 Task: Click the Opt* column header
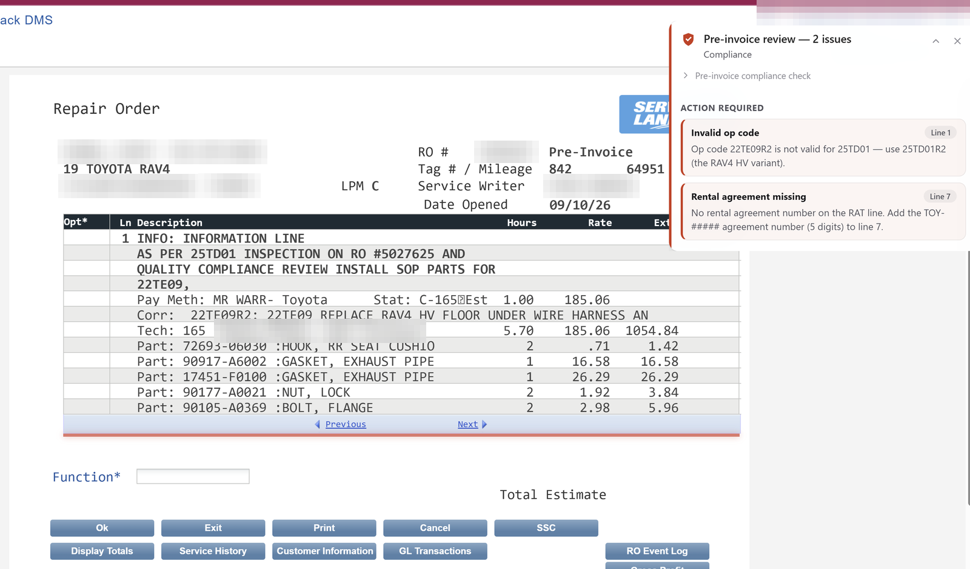(x=76, y=222)
